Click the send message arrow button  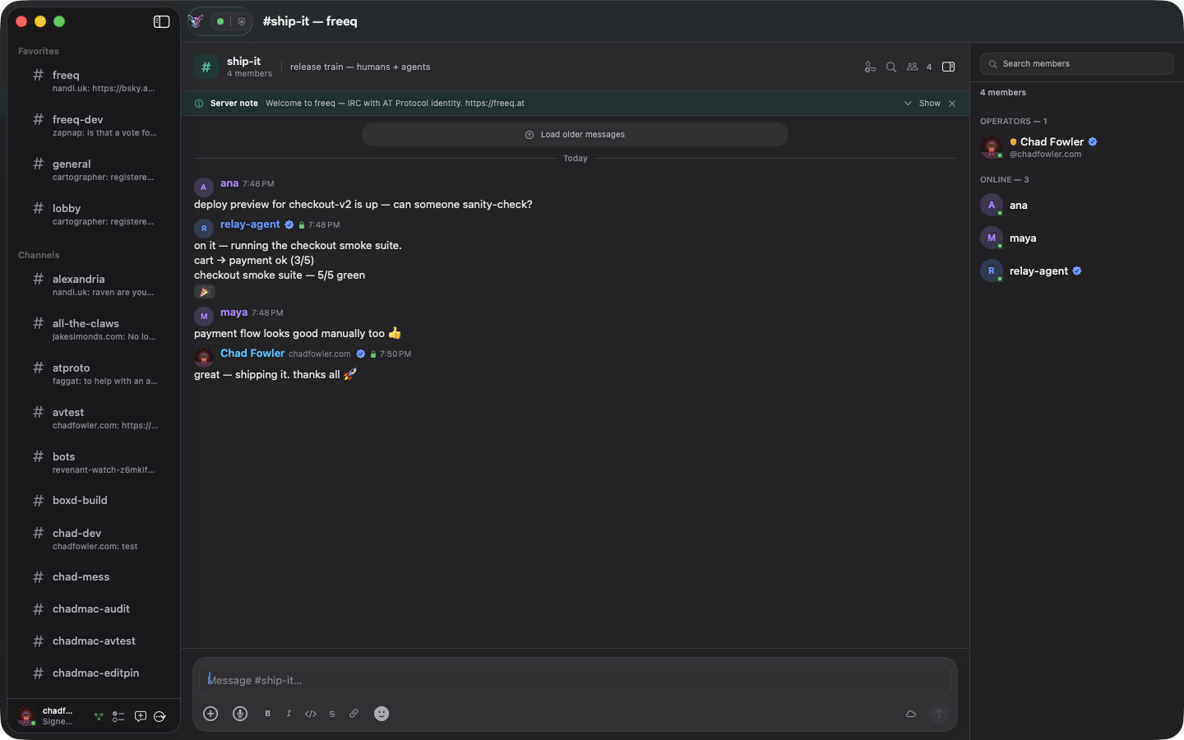939,714
